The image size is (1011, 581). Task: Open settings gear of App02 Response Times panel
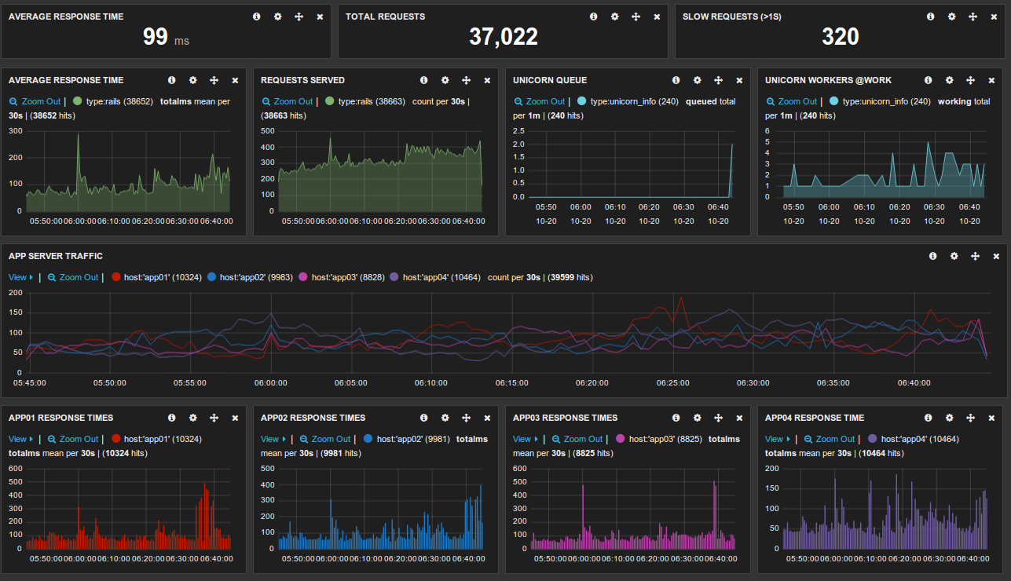tap(445, 418)
